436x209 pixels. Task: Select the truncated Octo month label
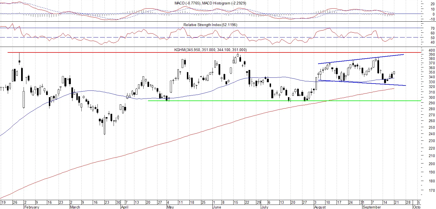click(417, 207)
